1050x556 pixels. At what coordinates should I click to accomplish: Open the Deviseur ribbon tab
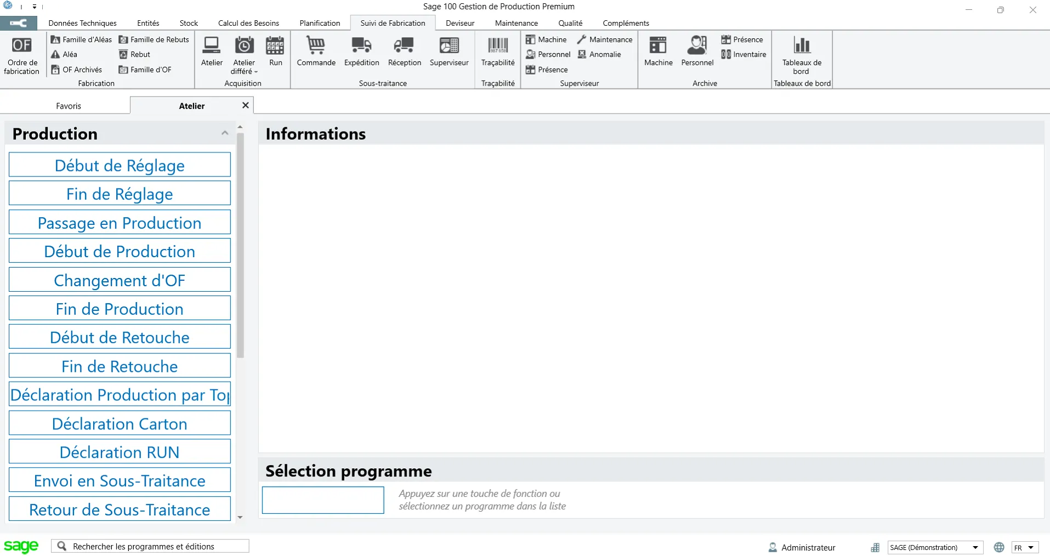(x=460, y=23)
